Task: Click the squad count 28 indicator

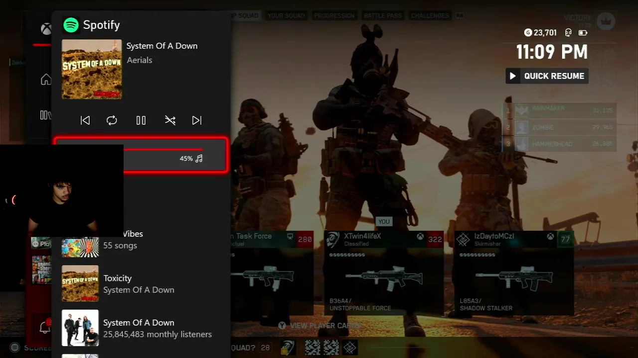Action: coord(265,348)
